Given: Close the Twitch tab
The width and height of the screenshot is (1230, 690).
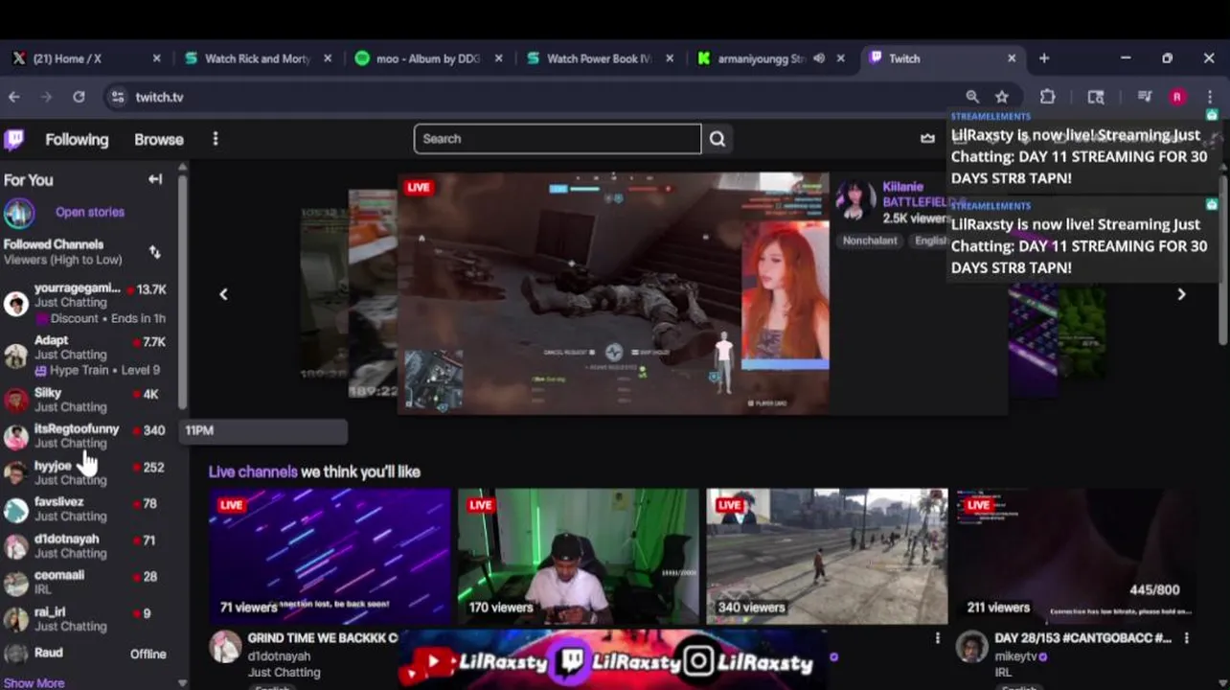Looking at the screenshot, I should pos(1012,58).
